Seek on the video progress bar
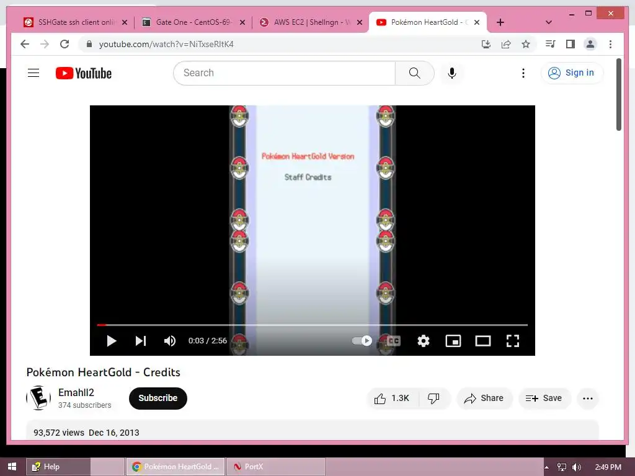The width and height of the screenshot is (635, 476). pos(313,325)
